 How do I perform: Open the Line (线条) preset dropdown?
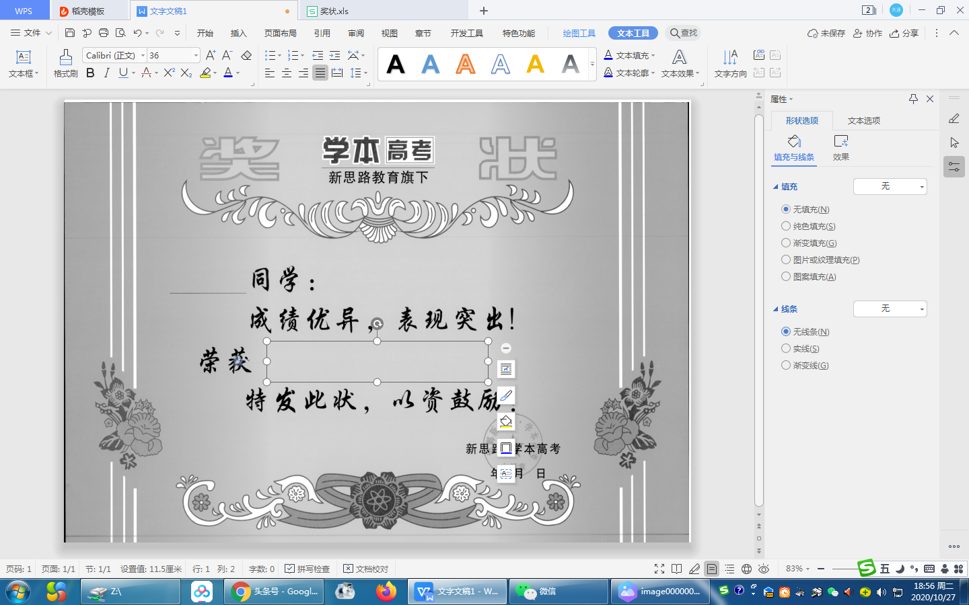pyautogui.click(x=890, y=309)
